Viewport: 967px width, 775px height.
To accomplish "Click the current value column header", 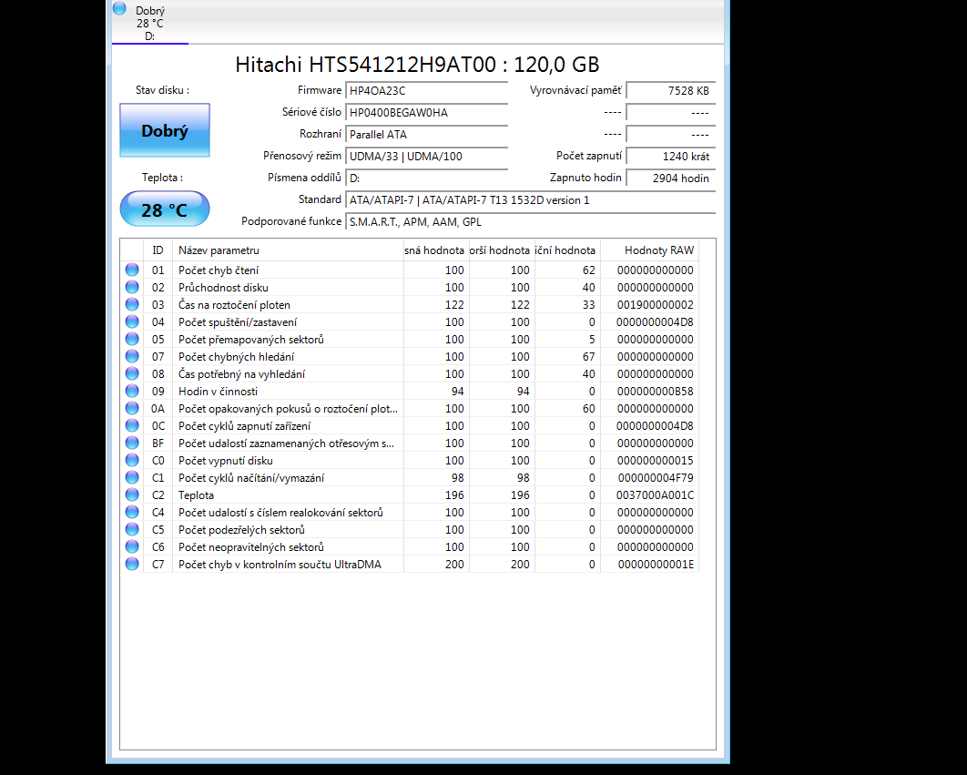I will (x=437, y=250).
